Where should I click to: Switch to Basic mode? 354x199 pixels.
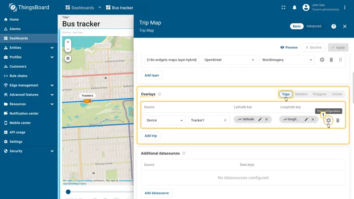pyautogui.click(x=296, y=26)
